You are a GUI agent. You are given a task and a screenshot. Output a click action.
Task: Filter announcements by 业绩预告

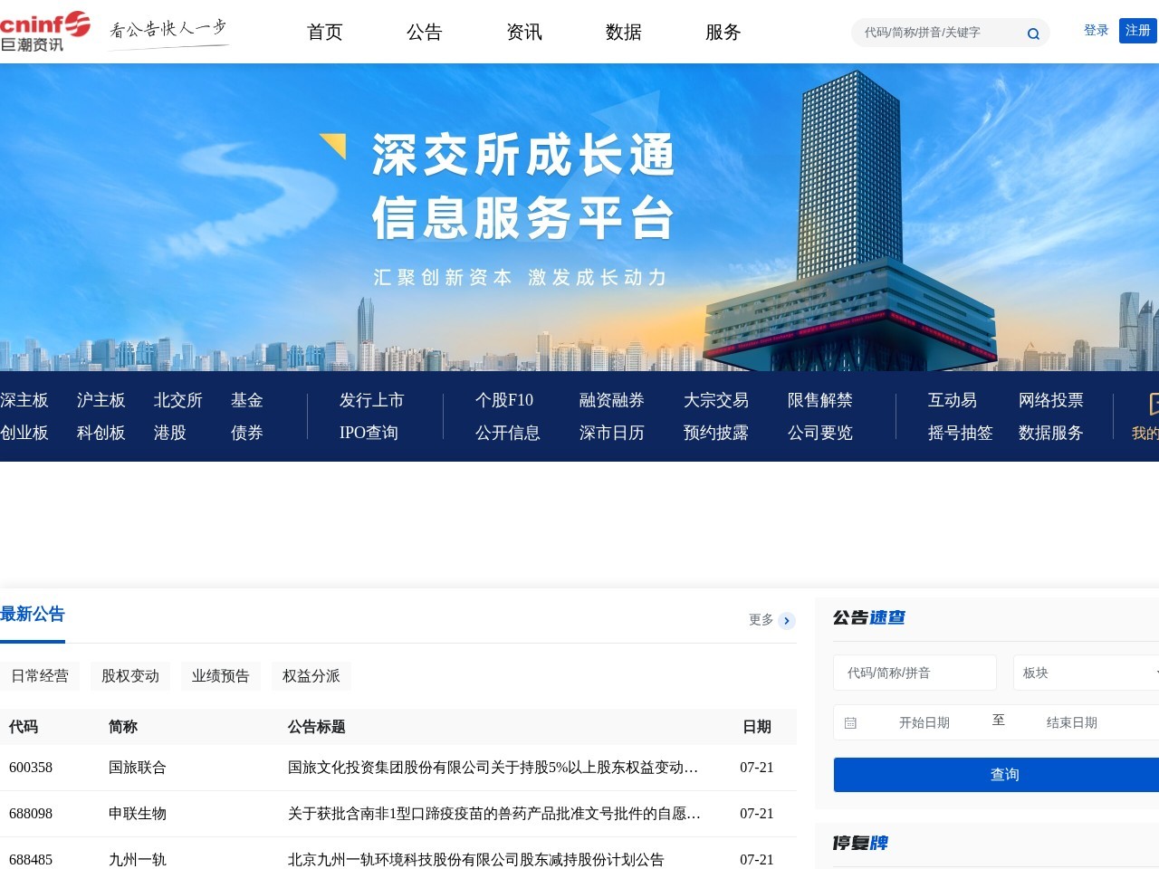(221, 676)
